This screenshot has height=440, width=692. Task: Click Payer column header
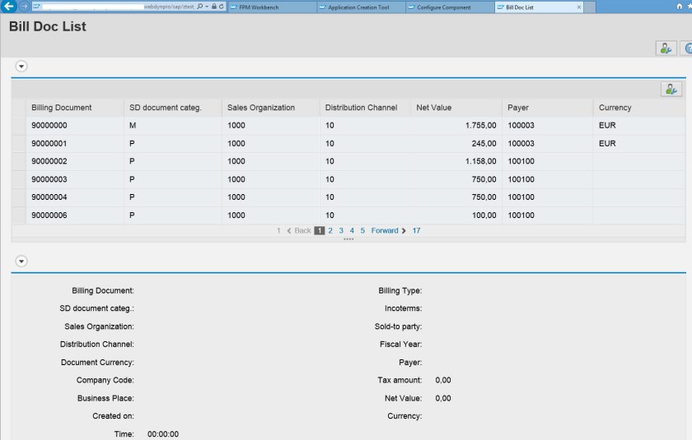pyautogui.click(x=548, y=108)
